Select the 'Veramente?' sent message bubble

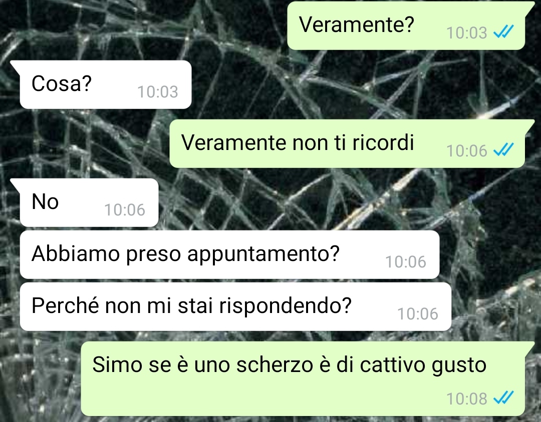[x=406, y=26]
